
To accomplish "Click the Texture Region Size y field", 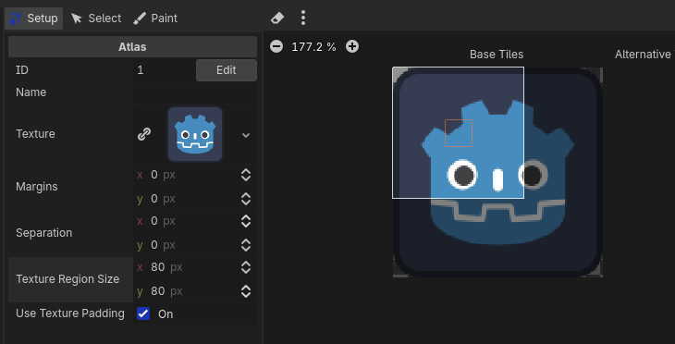I will coord(195,291).
